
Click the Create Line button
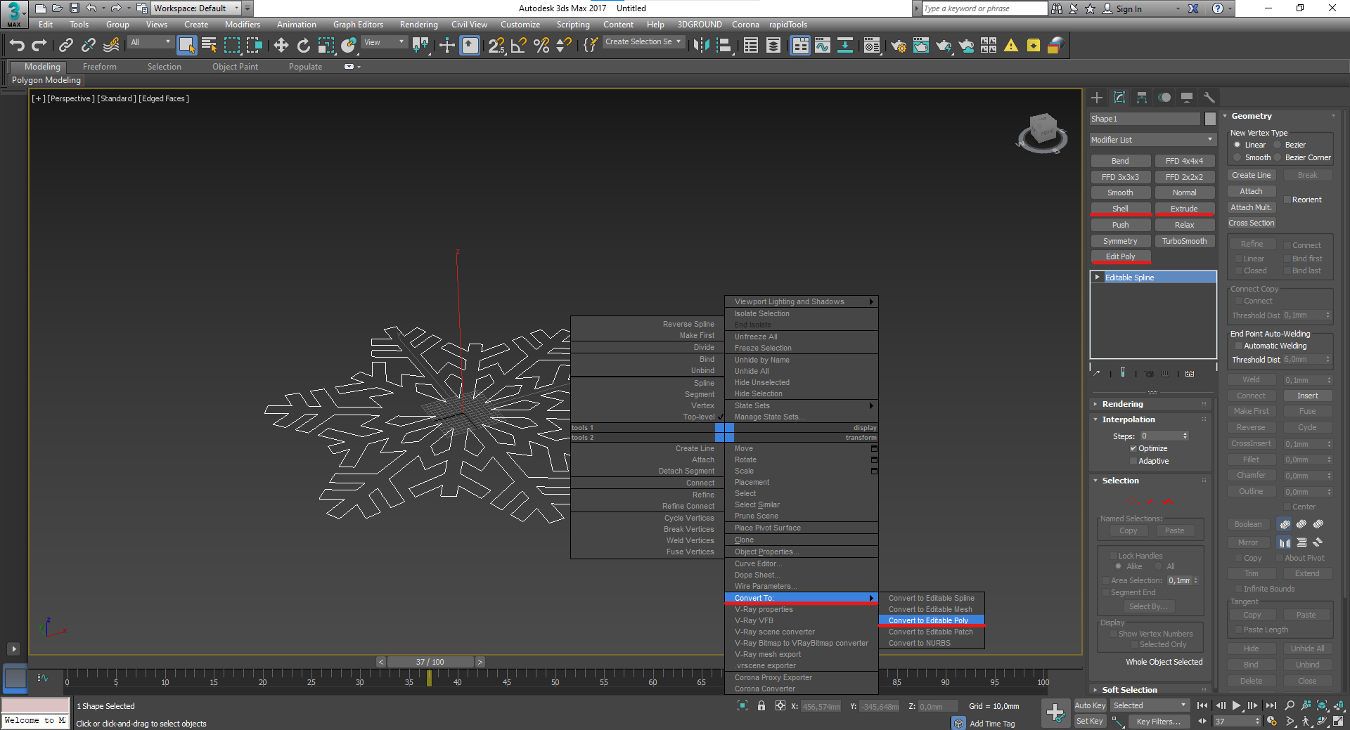[x=1251, y=175]
